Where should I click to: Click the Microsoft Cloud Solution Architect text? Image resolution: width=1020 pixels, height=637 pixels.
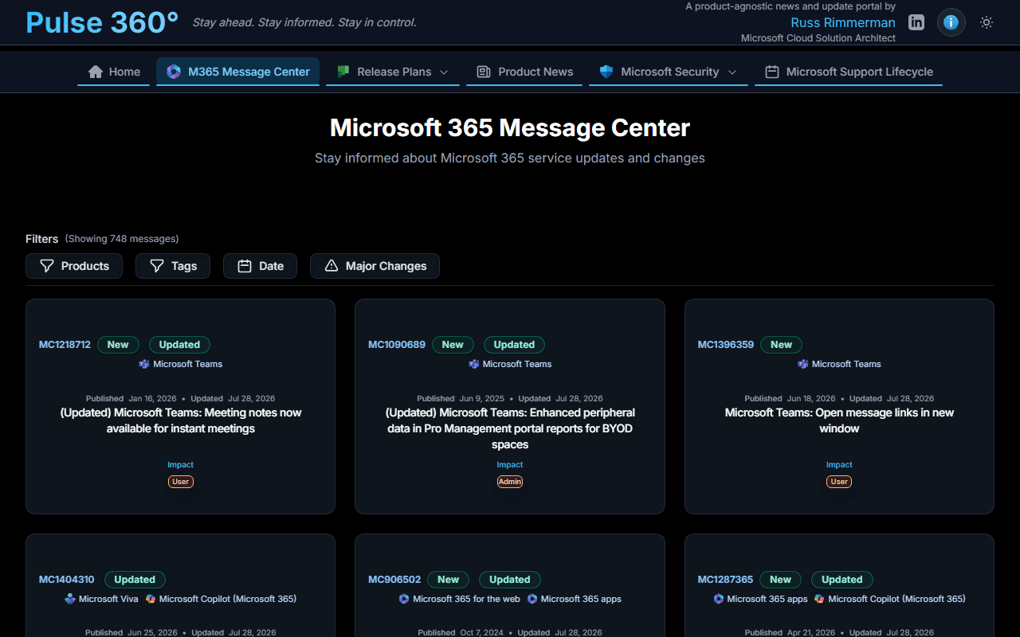(x=818, y=38)
